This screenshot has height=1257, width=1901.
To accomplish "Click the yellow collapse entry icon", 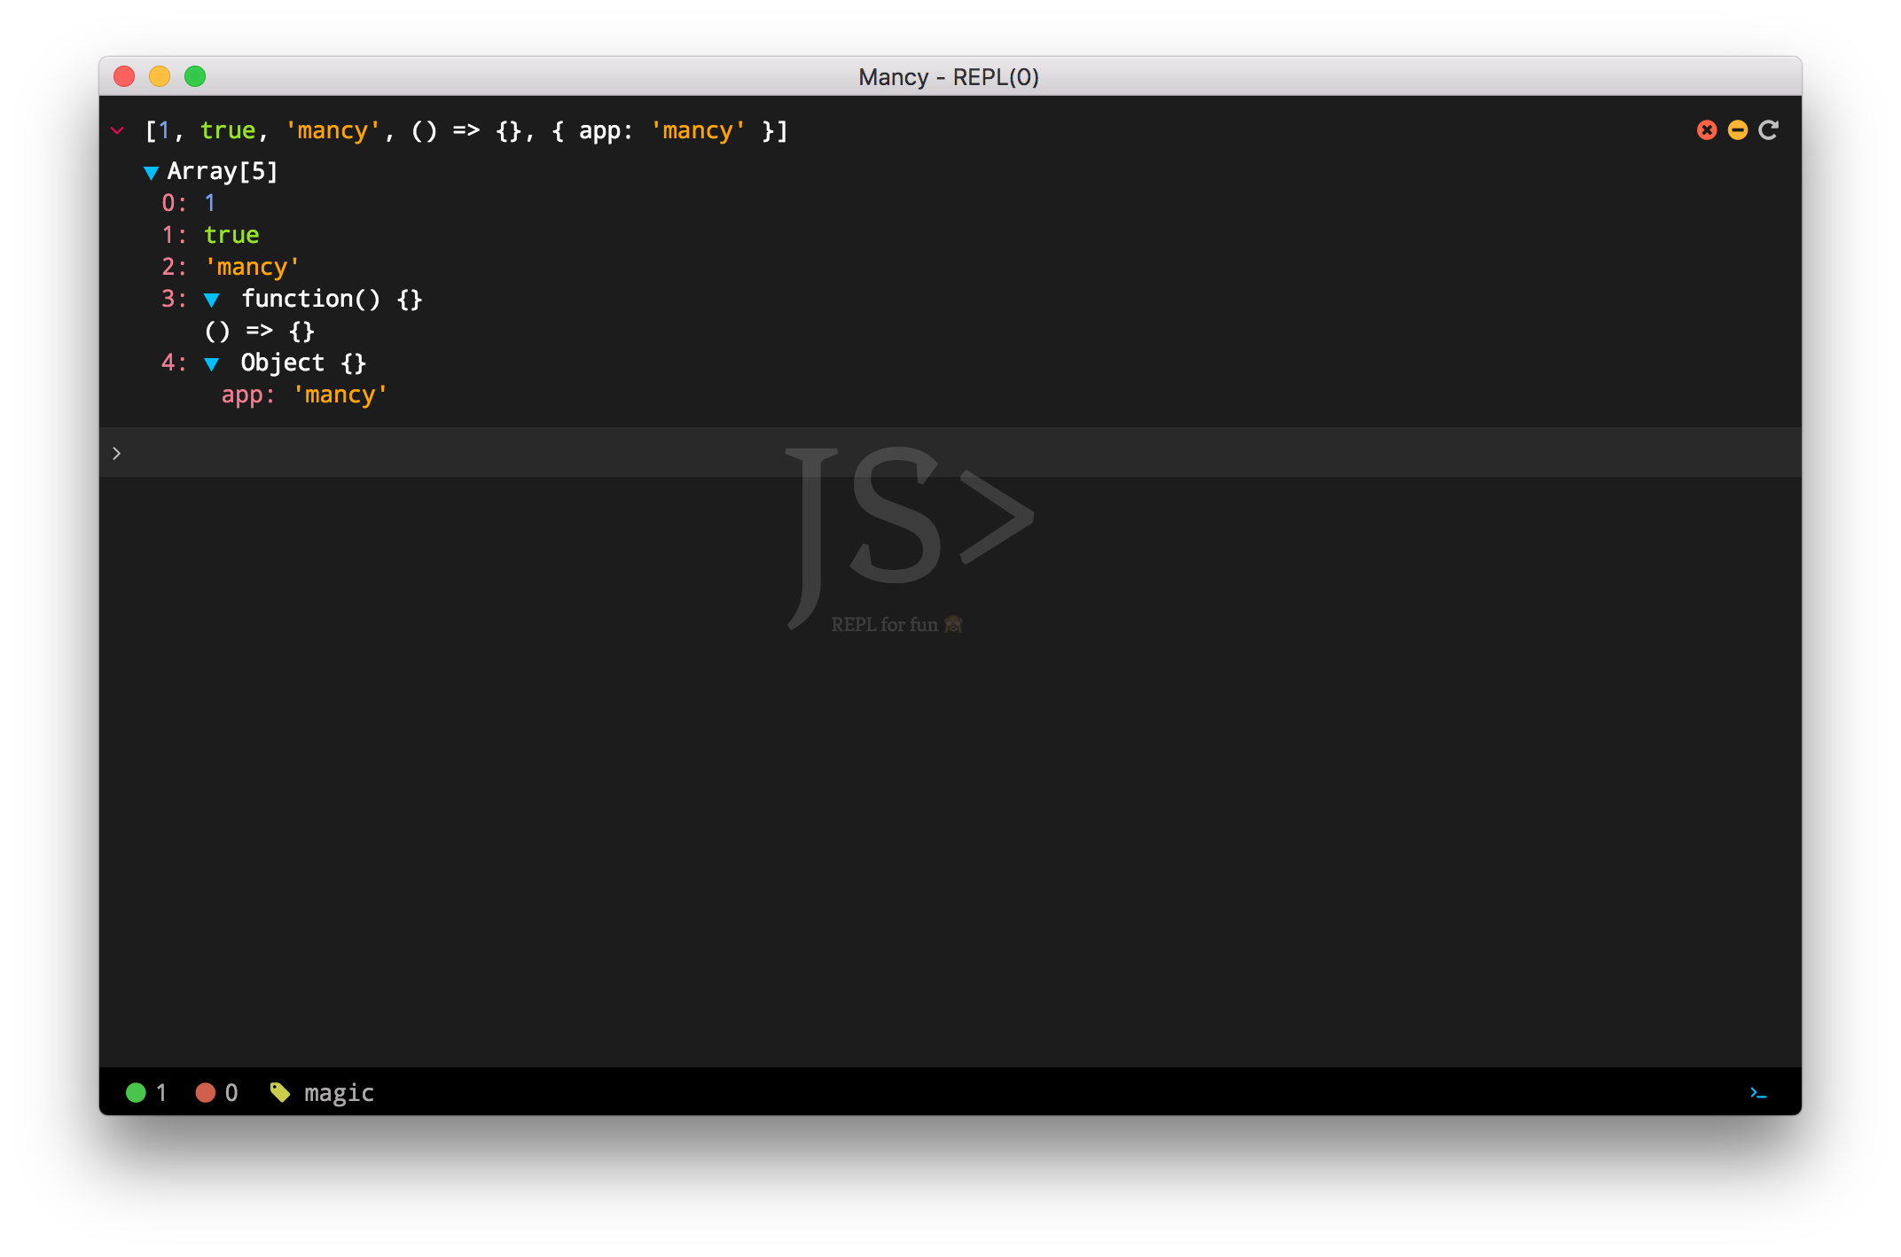I will (x=1738, y=130).
